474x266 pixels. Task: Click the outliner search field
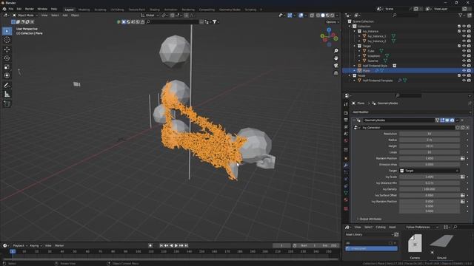pos(405,15)
